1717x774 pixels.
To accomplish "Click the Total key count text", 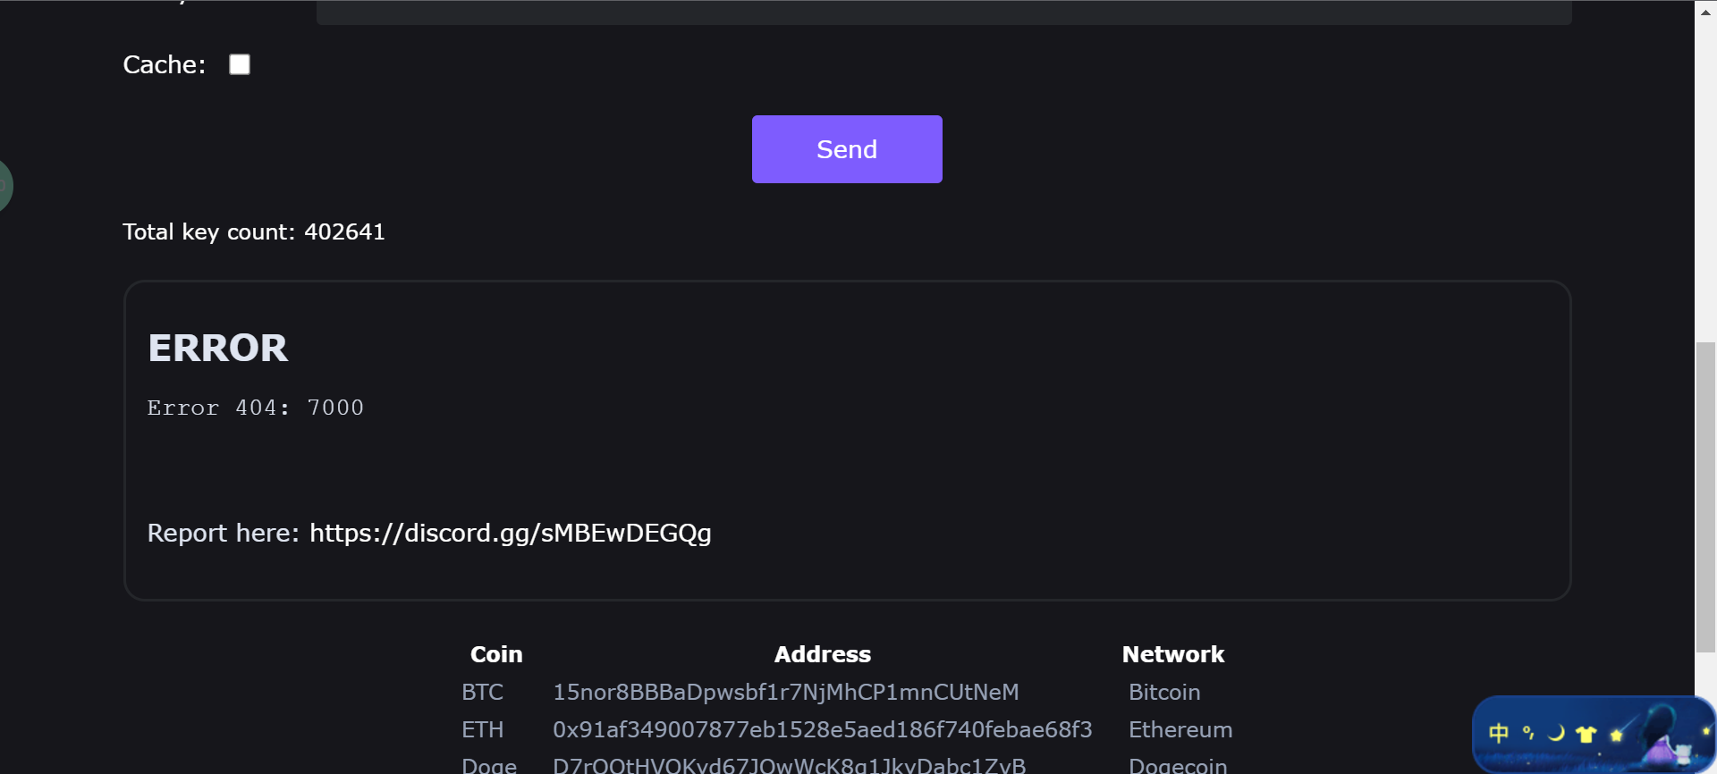I will coord(254,231).
